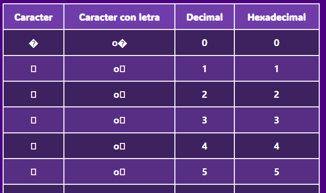
Task: Click the Decimal cell showing 0
Action: [x=204, y=43]
